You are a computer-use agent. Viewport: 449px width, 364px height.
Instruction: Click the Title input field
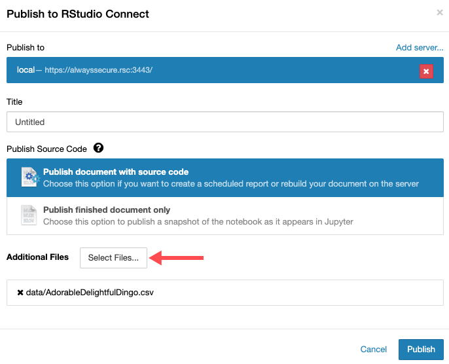click(x=225, y=122)
